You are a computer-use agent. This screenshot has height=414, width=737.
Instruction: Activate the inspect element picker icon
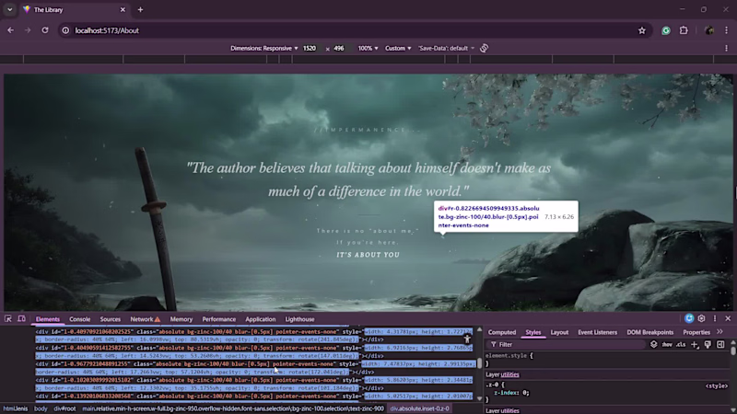(x=8, y=318)
